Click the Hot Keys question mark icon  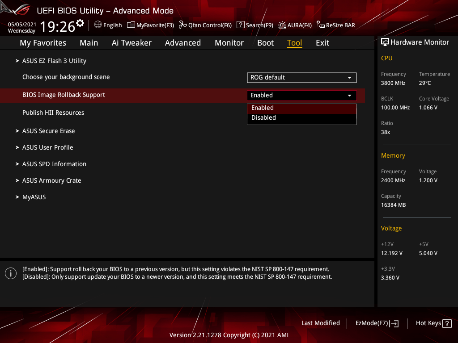447,323
